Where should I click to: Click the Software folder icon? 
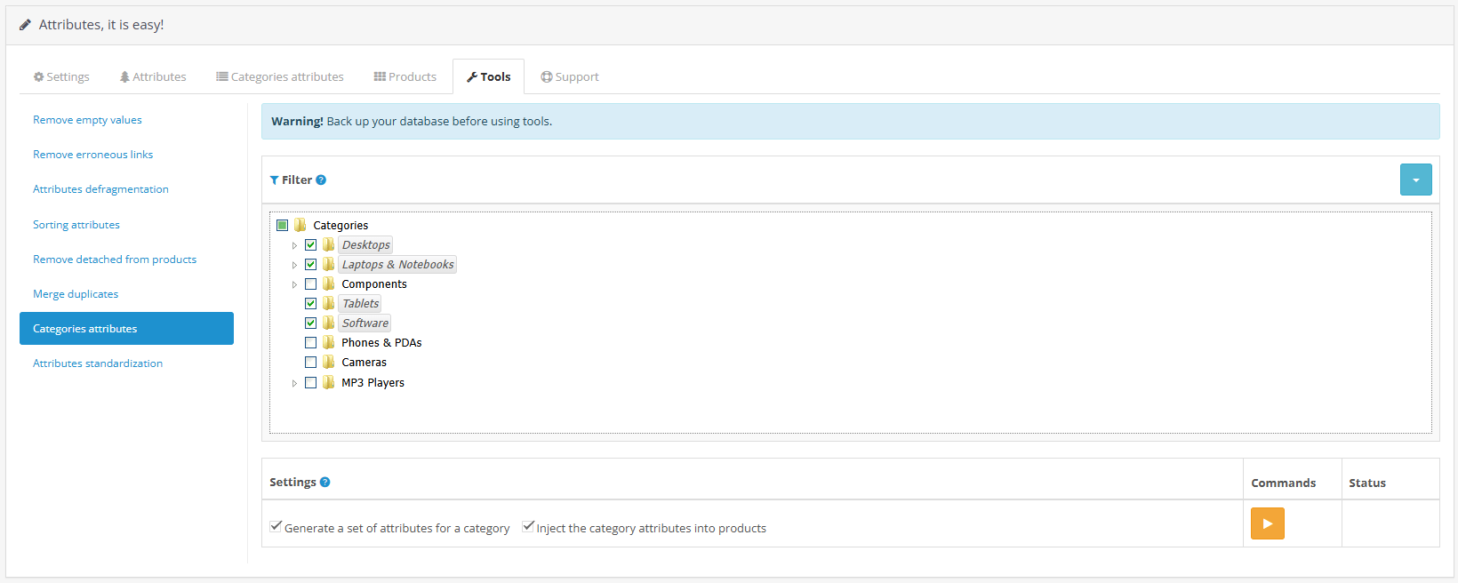(329, 323)
